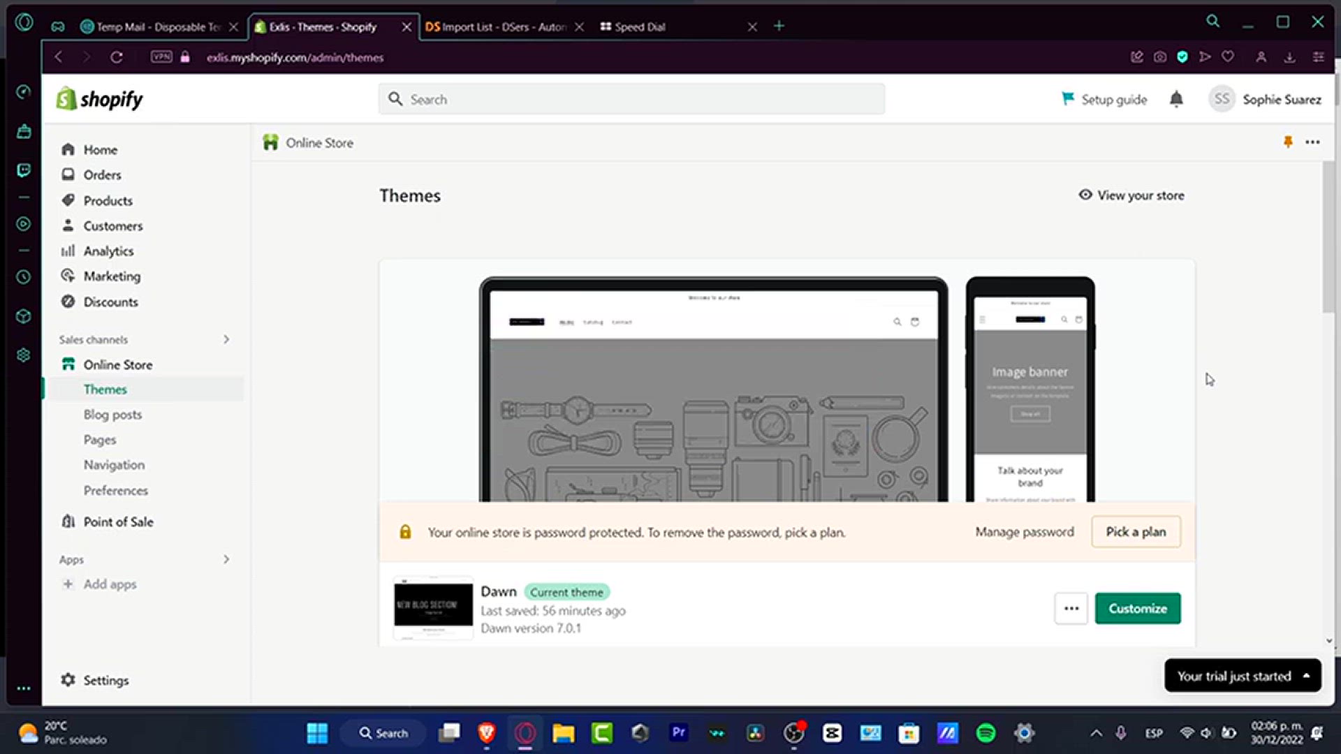This screenshot has width=1341, height=754.
Task: Open snapshot camera icon in address bar
Action: pyautogui.click(x=1160, y=57)
